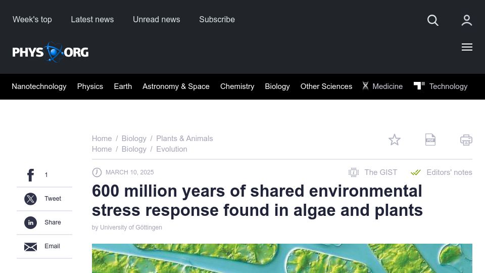485x273 pixels.
Task: Click the Email text label
Action: tap(52, 246)
